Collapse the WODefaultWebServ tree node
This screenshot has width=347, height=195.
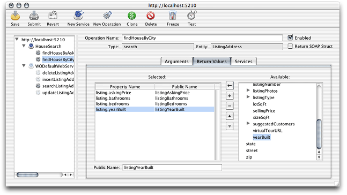coord(24,66)
